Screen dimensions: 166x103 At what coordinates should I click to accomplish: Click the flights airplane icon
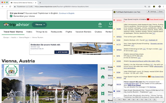click(103, 85)
